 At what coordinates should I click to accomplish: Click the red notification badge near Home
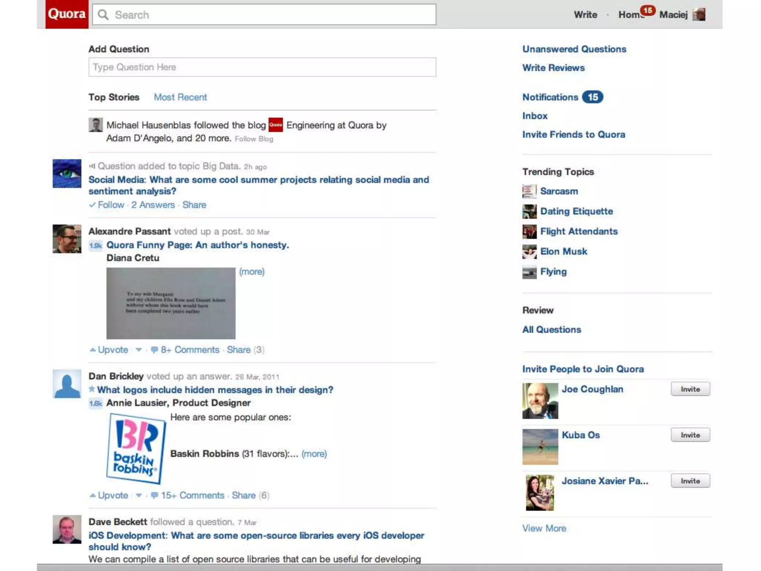coord(648,10)
